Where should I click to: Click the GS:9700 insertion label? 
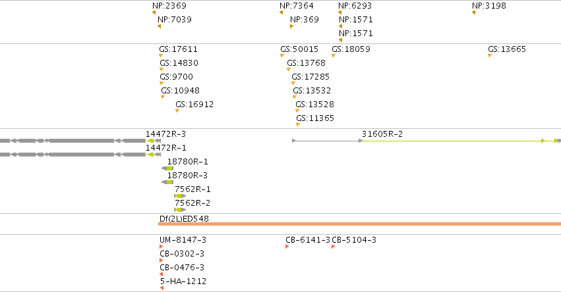coord(177,77)
